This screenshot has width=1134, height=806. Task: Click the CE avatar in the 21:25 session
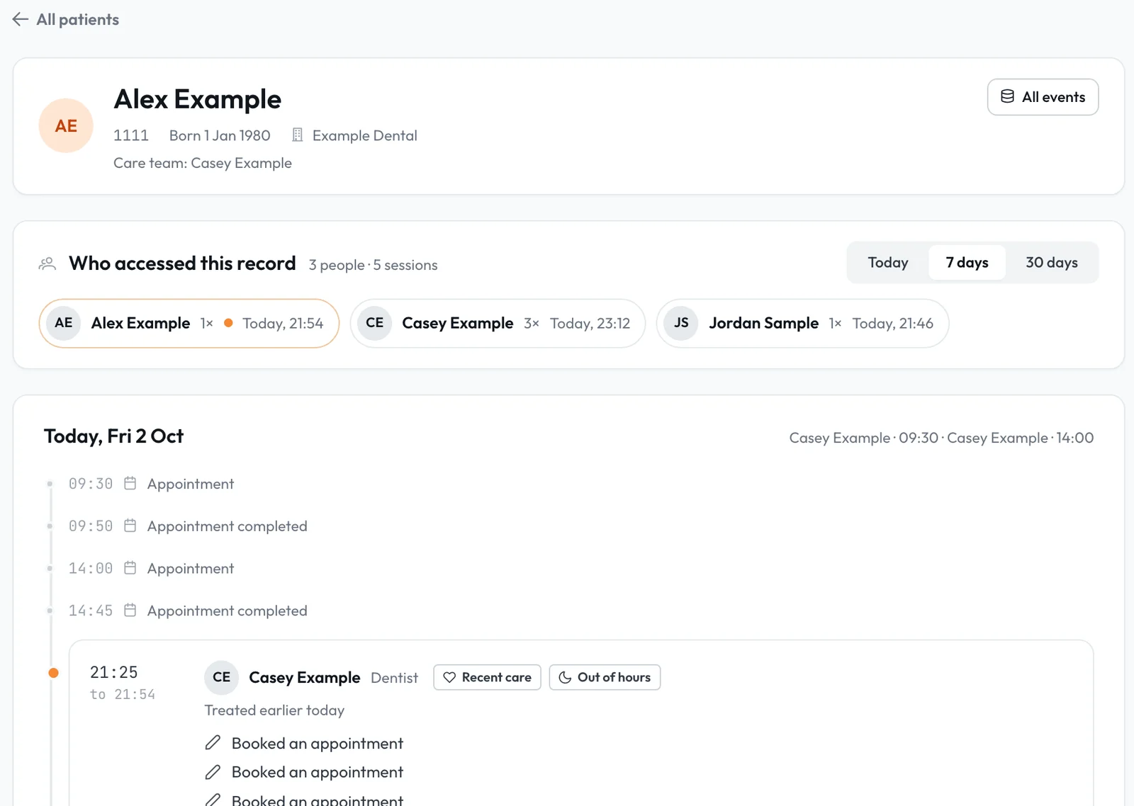pos(222,677)
